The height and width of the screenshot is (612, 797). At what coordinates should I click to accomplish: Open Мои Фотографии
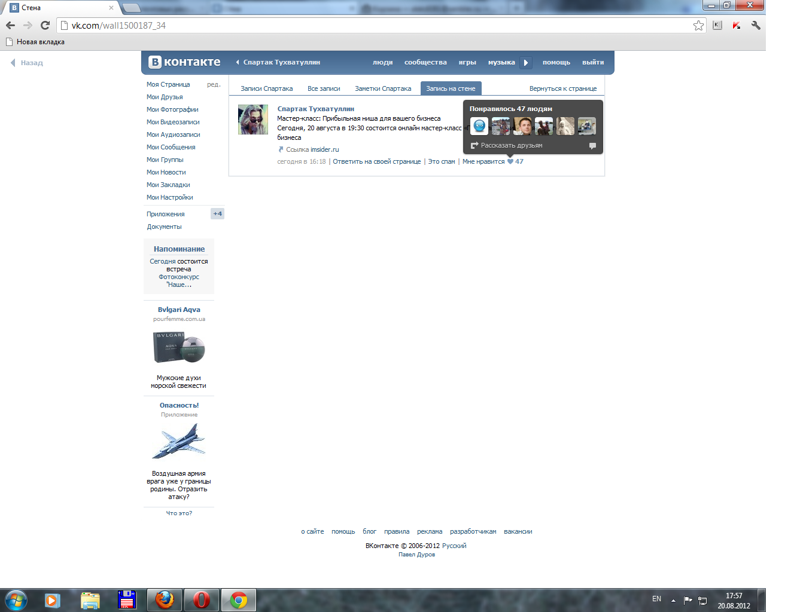[x=172, y=109]
